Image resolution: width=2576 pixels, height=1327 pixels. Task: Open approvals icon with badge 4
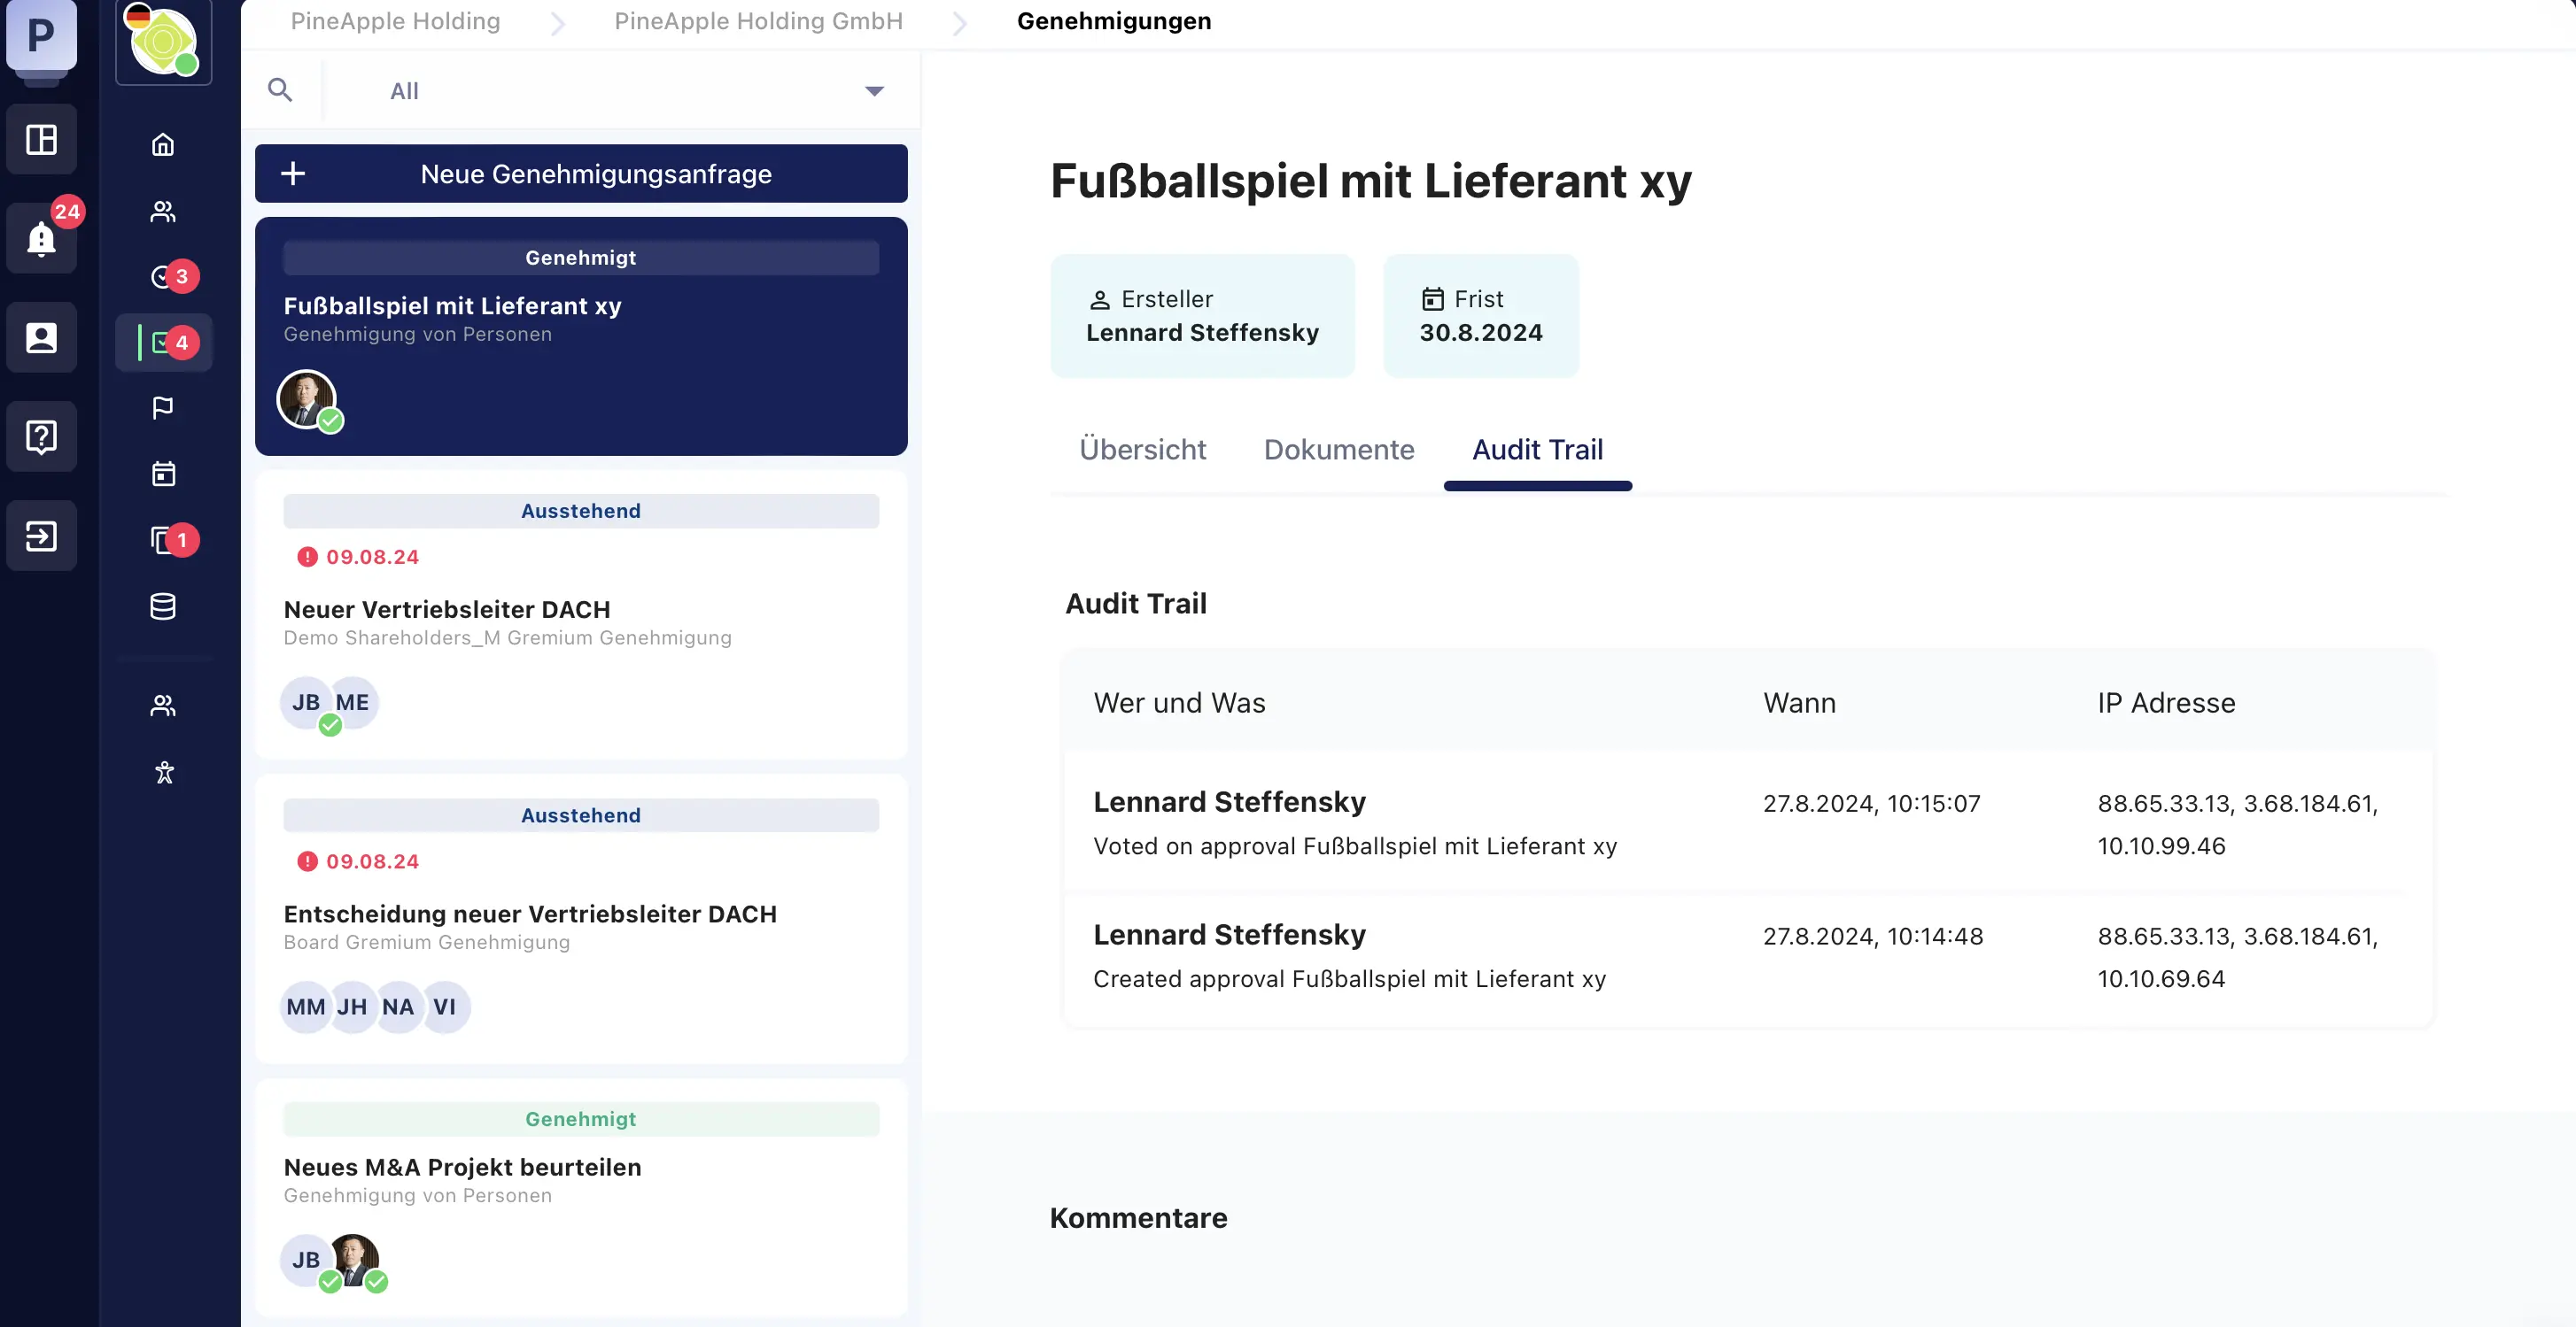163,343
